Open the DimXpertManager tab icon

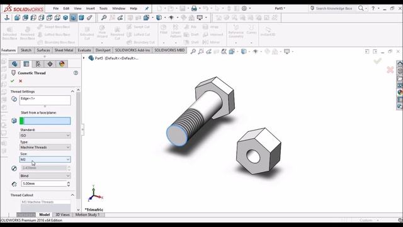[x=50, y=64]
